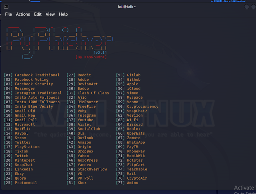Click 'SnapChat2' option 61
This screenshot has width=256, height=194.
pos(137,111)
